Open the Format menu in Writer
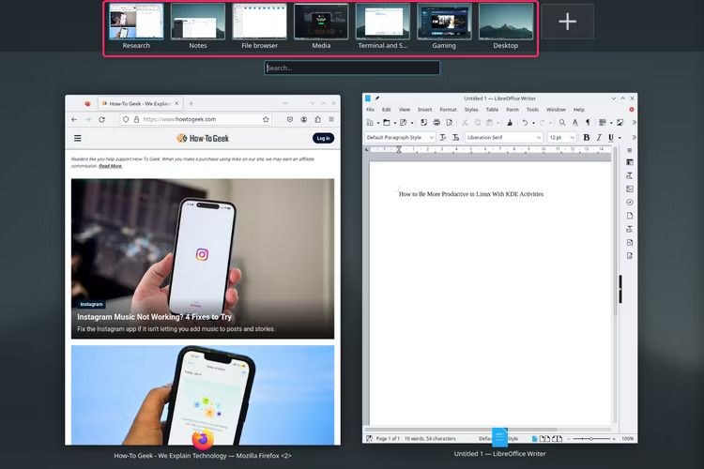 coord(448,110)
